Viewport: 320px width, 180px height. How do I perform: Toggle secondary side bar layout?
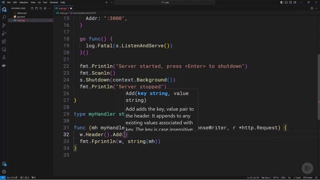pos(290,2)
